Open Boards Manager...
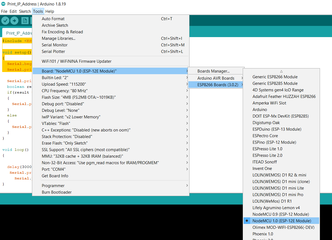 (x=215, y=71)
